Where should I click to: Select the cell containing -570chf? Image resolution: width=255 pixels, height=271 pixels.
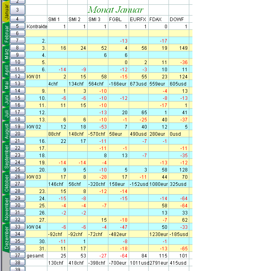(98, 133)
